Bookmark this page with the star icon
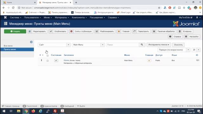The height and width of the screenshot is (114, 203). pos(159,8)
